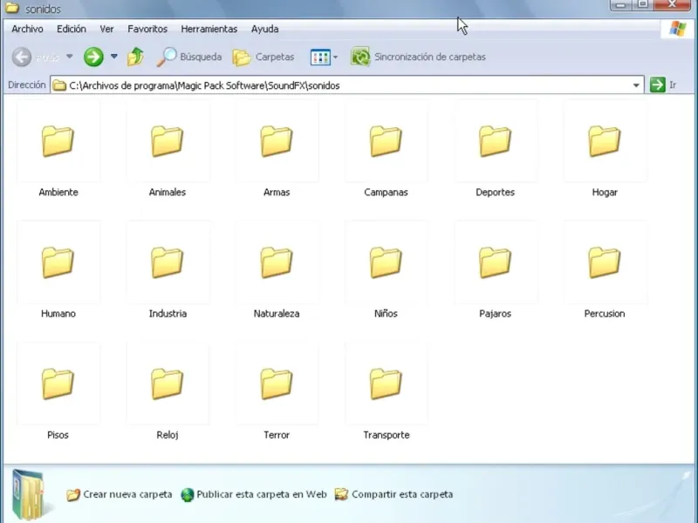This screenshot has width=698, height=523.
Task: Select the Campanas folder
Action: coord(386,141)
